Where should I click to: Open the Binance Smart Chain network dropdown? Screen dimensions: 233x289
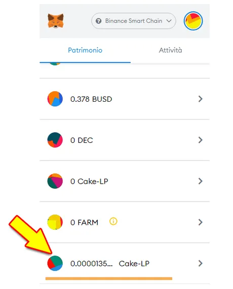pyautogui.click(x=134, y=21)
